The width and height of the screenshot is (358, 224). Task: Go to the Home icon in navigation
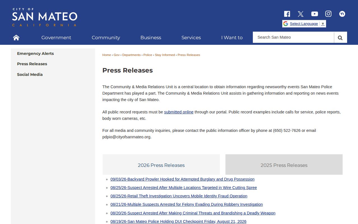click(16, 38)
